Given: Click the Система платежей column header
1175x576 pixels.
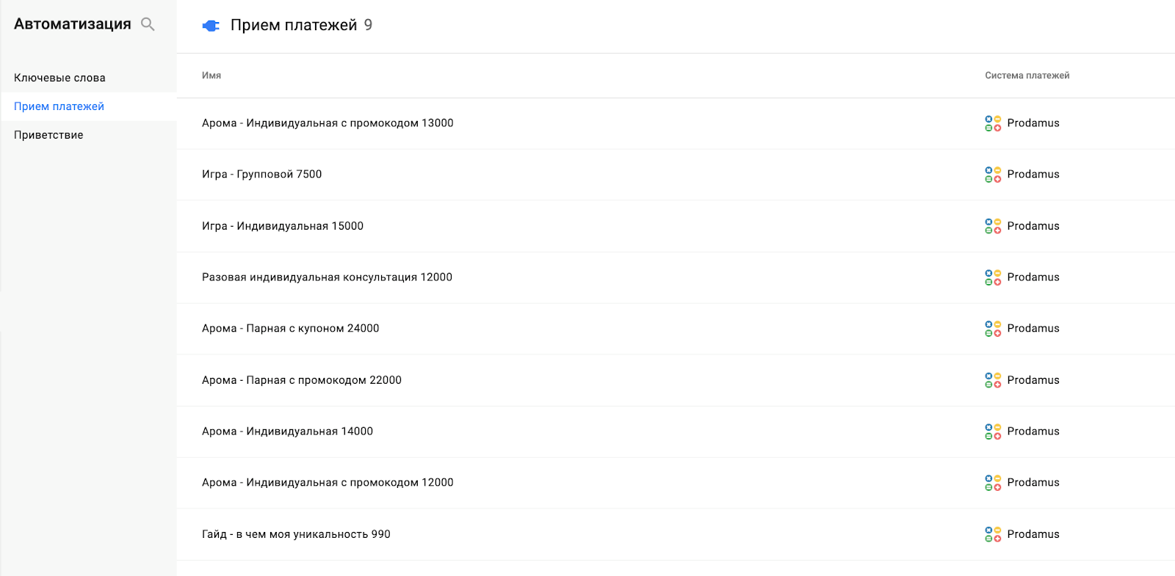Looking at the screenshot, I should [1027, 76].
